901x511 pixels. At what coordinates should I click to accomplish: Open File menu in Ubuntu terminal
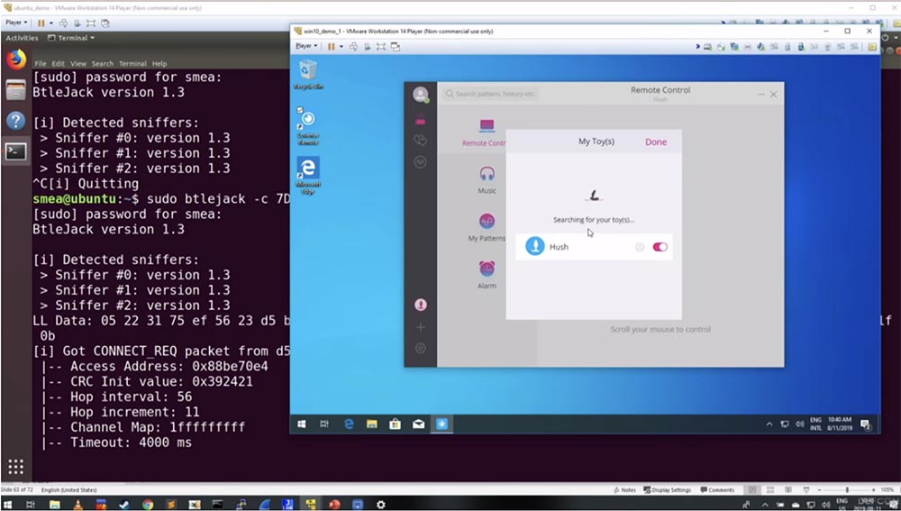(x=41, y=64)
